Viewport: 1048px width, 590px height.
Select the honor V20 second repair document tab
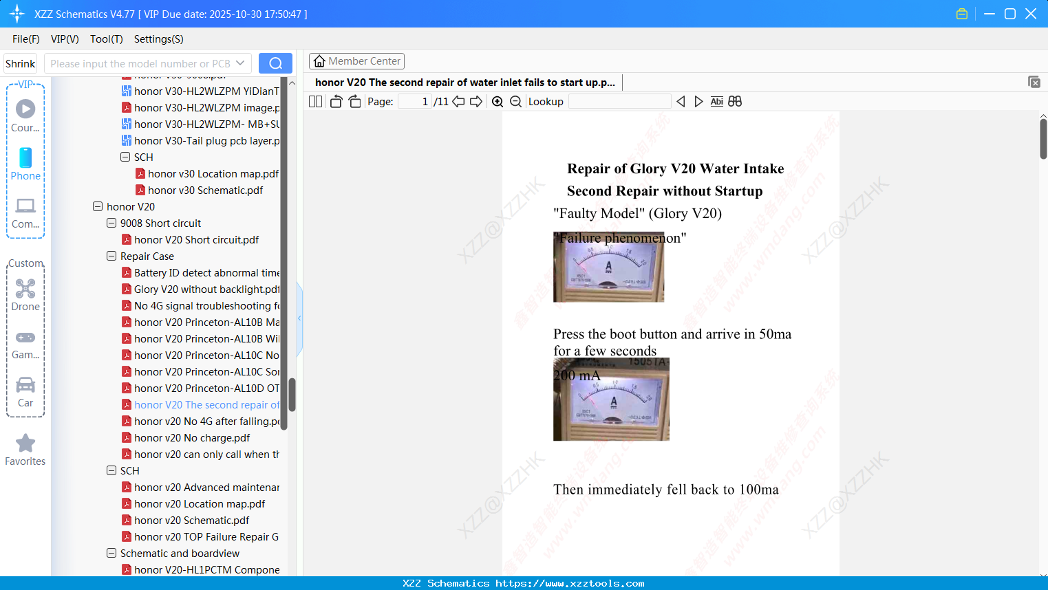[465, 82]
